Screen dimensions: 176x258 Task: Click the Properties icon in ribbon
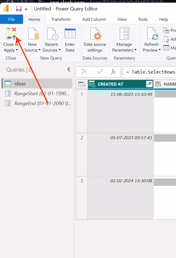[x=166, y=30]
